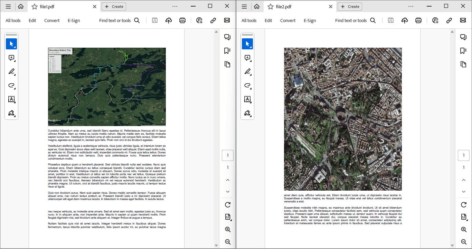Open Edit menu in file1.pdf window
This screenshot has width=472, height=249.
pos(32,20)
